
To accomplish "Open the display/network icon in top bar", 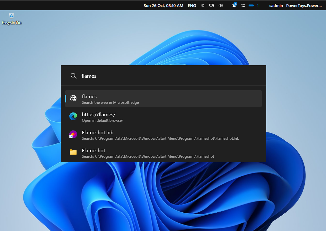I will (211, 5).
